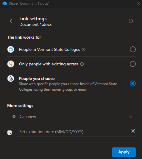Close the Share dialog window
The width and height of the screenshot is (142, 159).
(138, 3)
